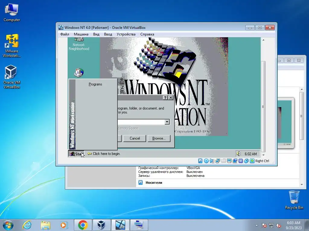Switch to Google Chrome on taskbar
Viewport: 309px width, 231px height.
point(83,225)
